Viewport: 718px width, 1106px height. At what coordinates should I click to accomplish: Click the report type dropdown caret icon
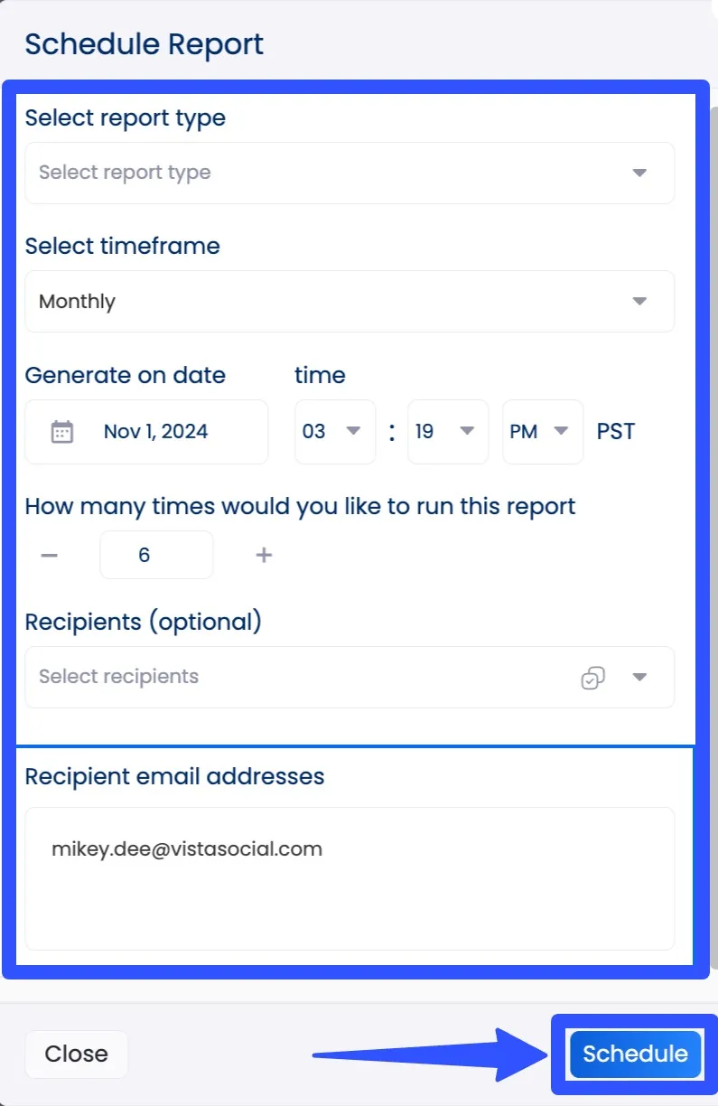[x=640, y=173]
